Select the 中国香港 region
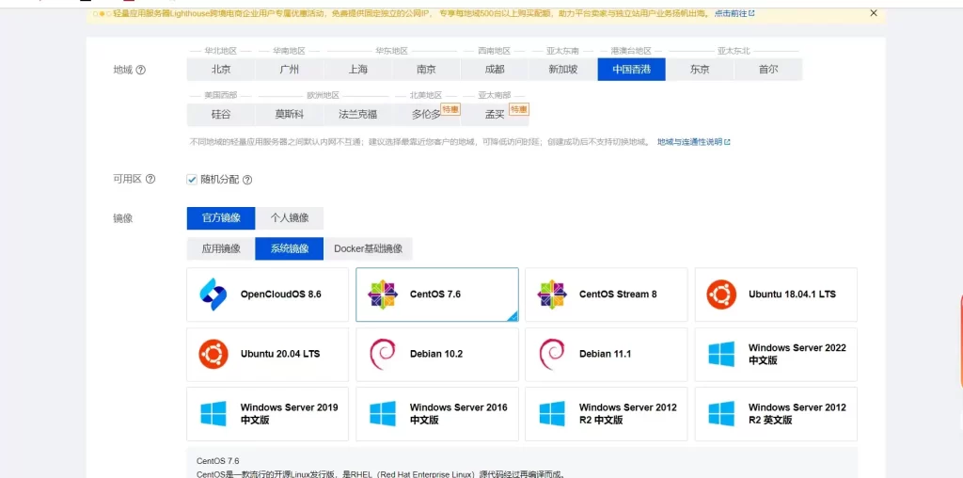This screenshot has width=963, height=478. (631, 70)
